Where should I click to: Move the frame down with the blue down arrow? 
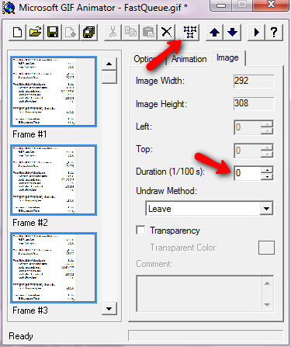click(232, 33)
